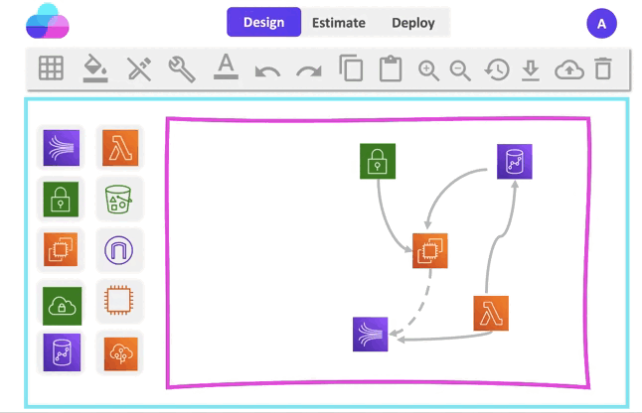Select the purple arch gateway icon in the palette
The width and height of the screenshot is (642, 413).
(118, 250)
